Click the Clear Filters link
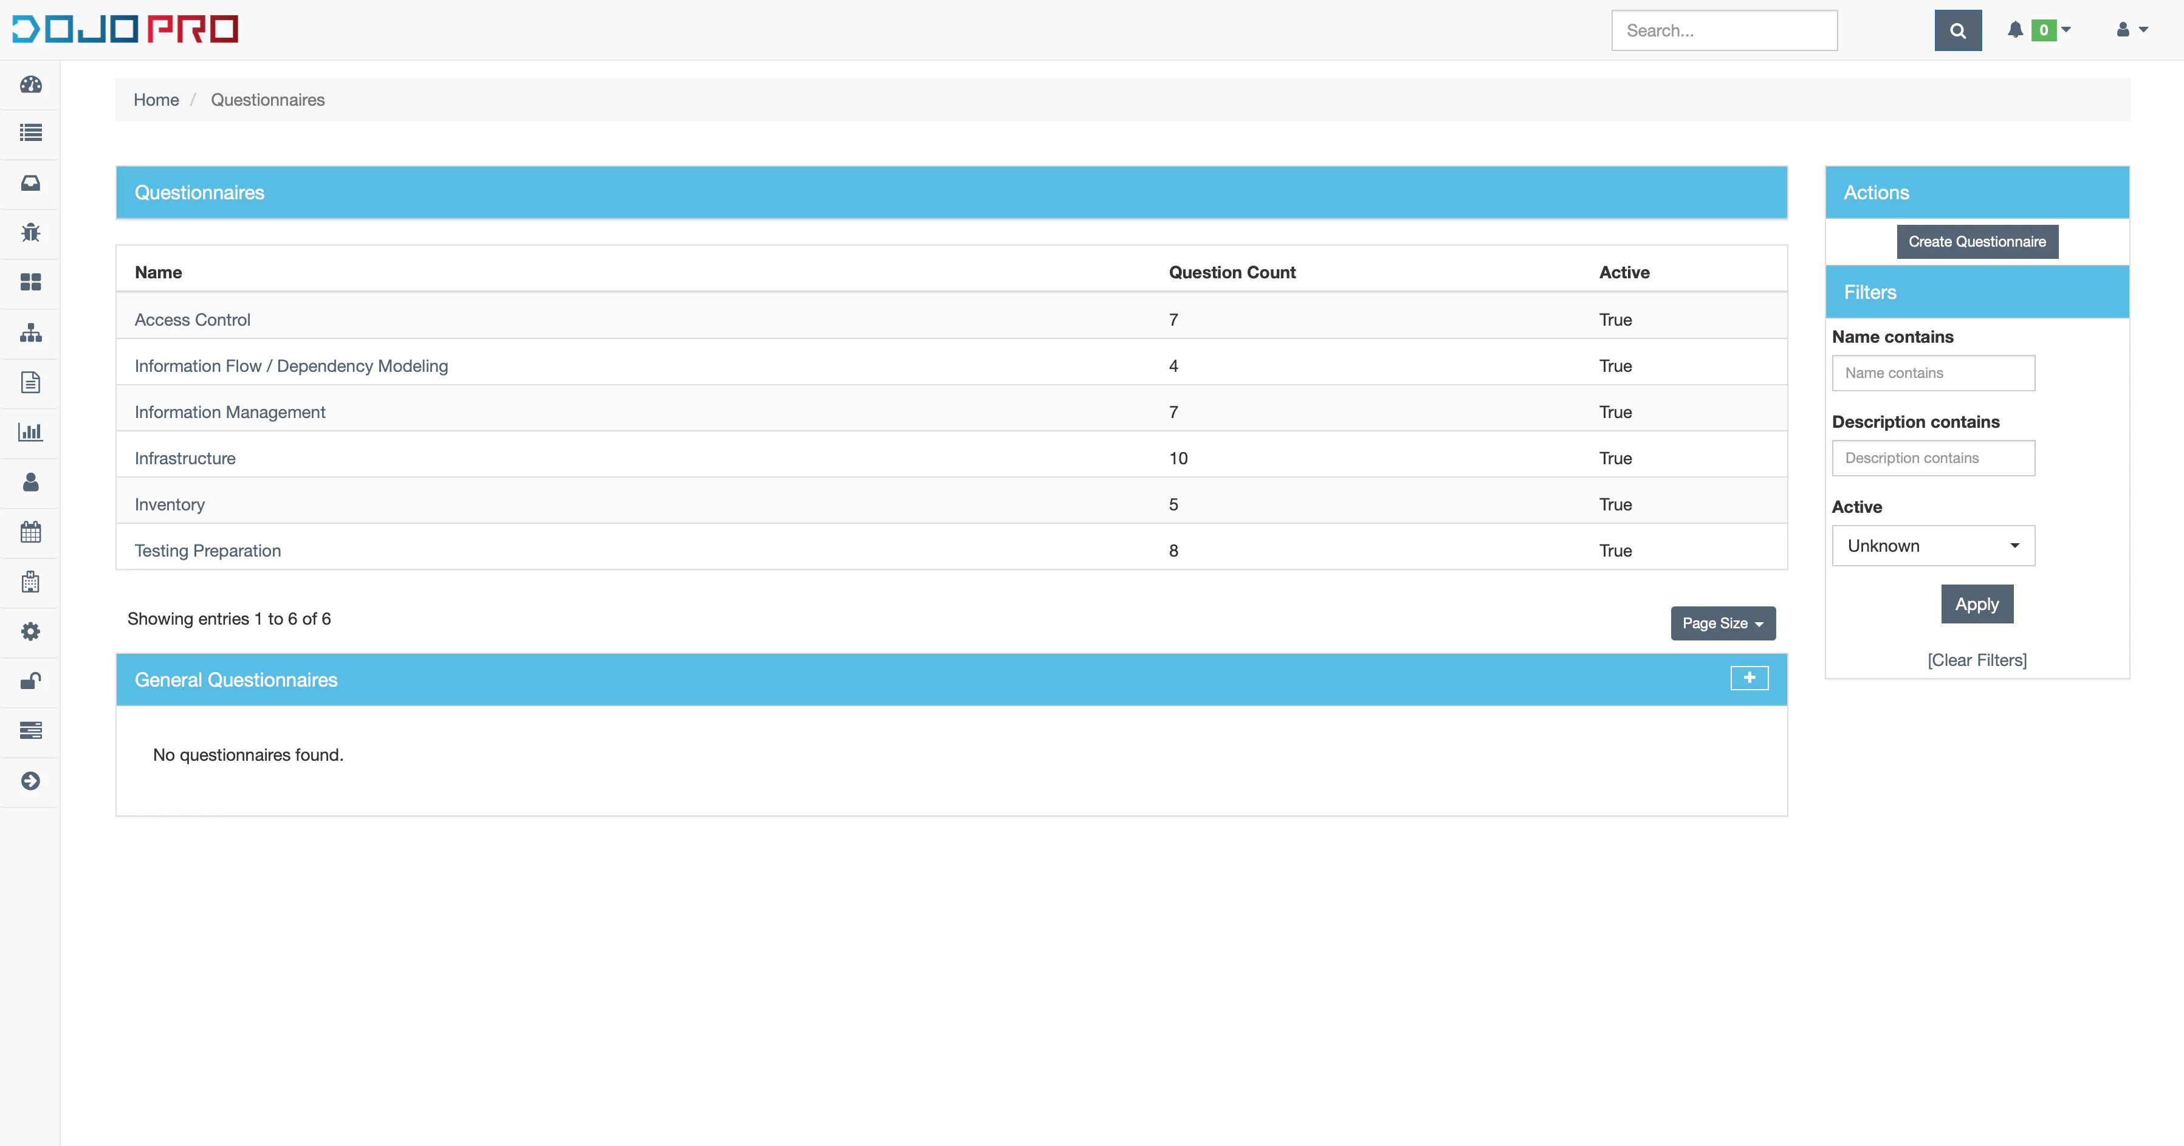The height and width of the screenshot is (1146, 2184). coord(1977,659)
